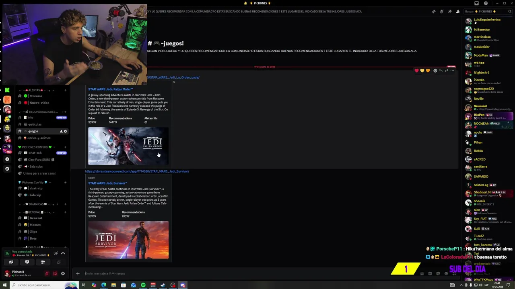Add a server with plus icon
Image resolution: width=515 pixels, height=289 pixels.
tap(7, 159)
